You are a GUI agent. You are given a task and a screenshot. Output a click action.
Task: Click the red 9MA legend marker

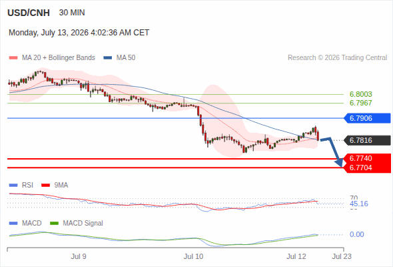(x=45, y=186)
